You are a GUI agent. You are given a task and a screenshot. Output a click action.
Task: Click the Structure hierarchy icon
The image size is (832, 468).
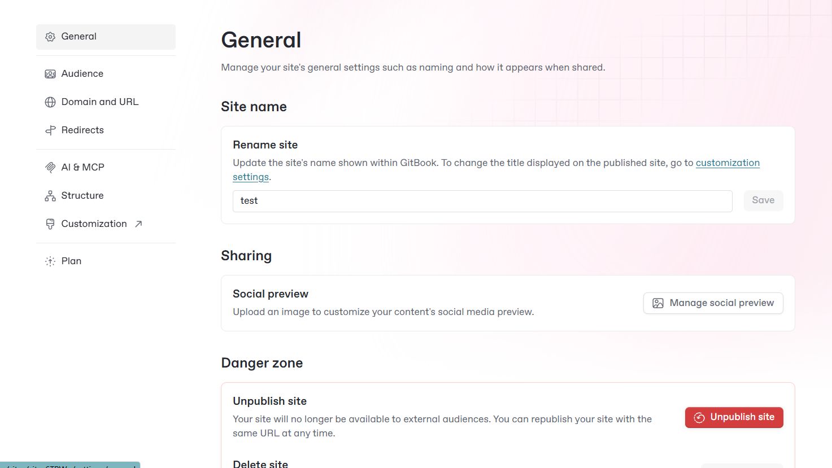tap(50, 196)
